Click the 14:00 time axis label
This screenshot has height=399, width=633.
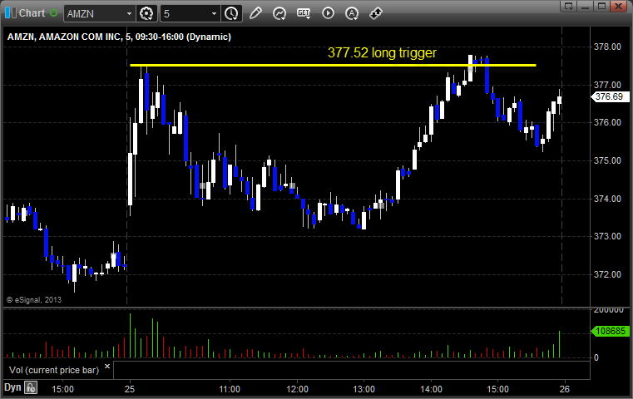[x=431, y=389]
